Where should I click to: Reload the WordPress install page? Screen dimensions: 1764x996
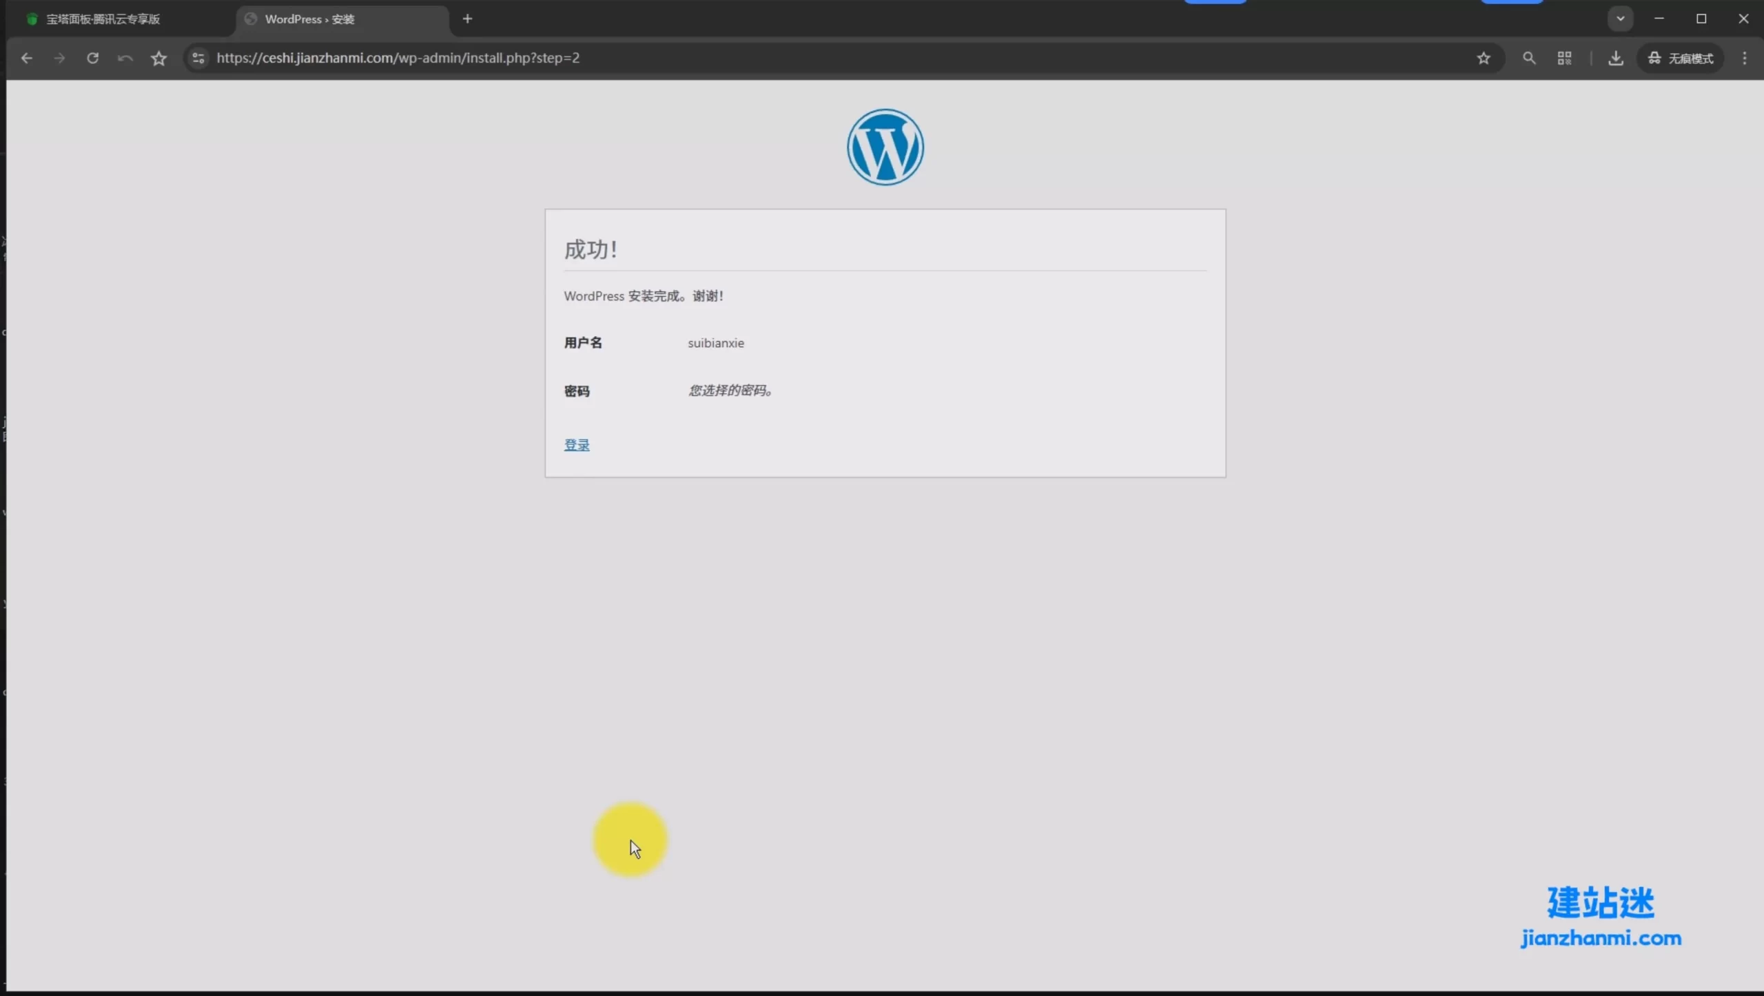coord(92,59)
